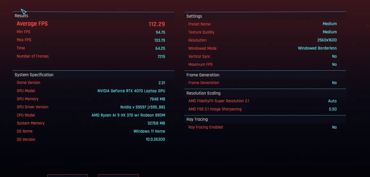This screenshot has width=370, height=177.
Task: Click the Medium value for Texture Quality
Action: [x=330, y=32]
